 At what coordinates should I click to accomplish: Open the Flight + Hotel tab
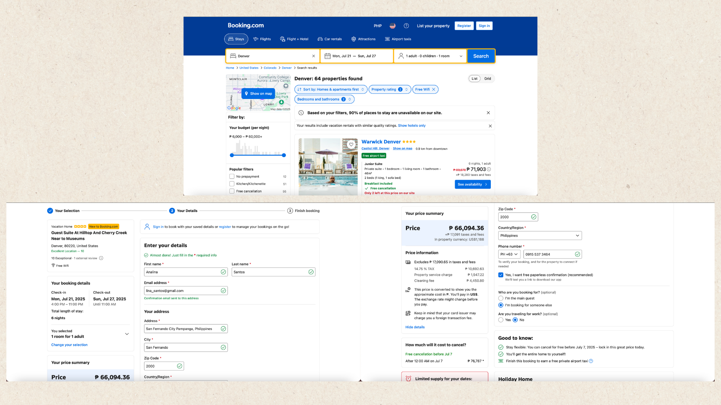[294, 39]
